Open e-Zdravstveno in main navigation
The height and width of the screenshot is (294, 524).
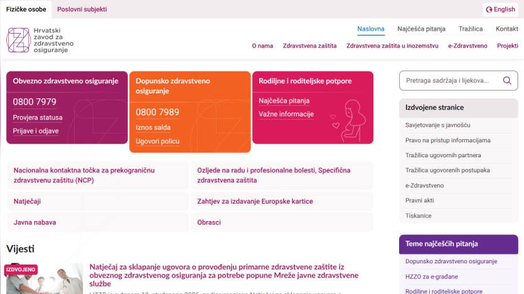468,46
